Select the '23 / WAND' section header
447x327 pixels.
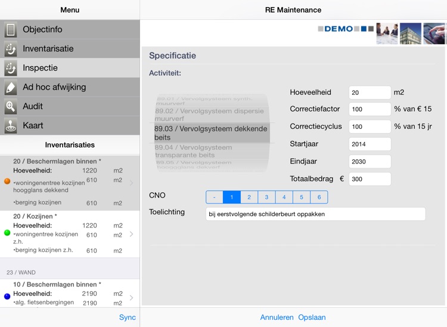tap(70, 273)
